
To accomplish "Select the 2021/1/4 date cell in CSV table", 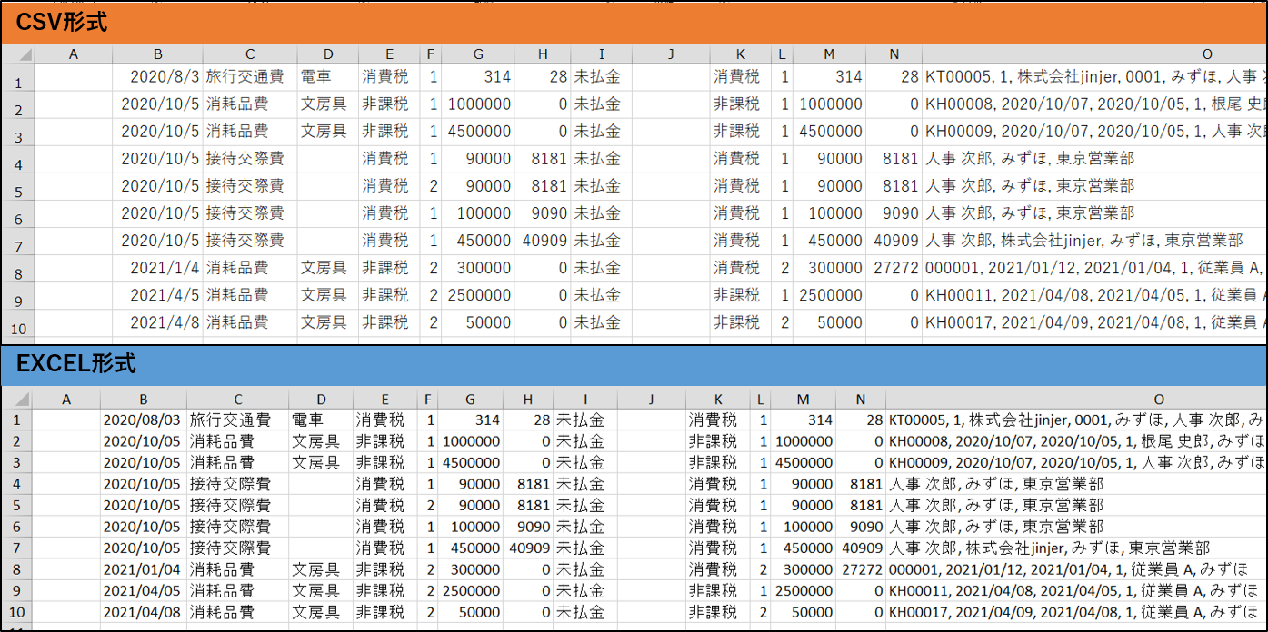I will (158, 268).
